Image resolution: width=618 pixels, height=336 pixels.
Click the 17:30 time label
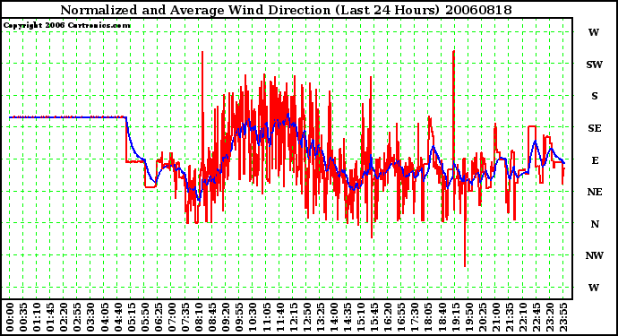coord(415,317)
